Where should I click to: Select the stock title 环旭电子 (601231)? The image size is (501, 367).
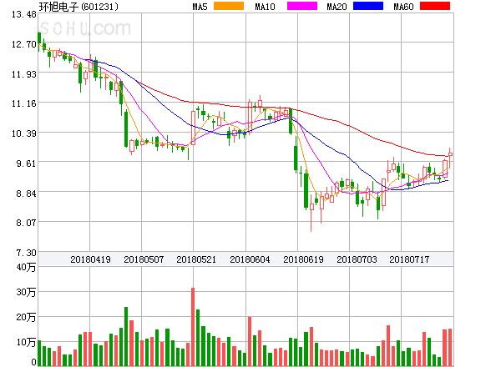tap(78, 7)
